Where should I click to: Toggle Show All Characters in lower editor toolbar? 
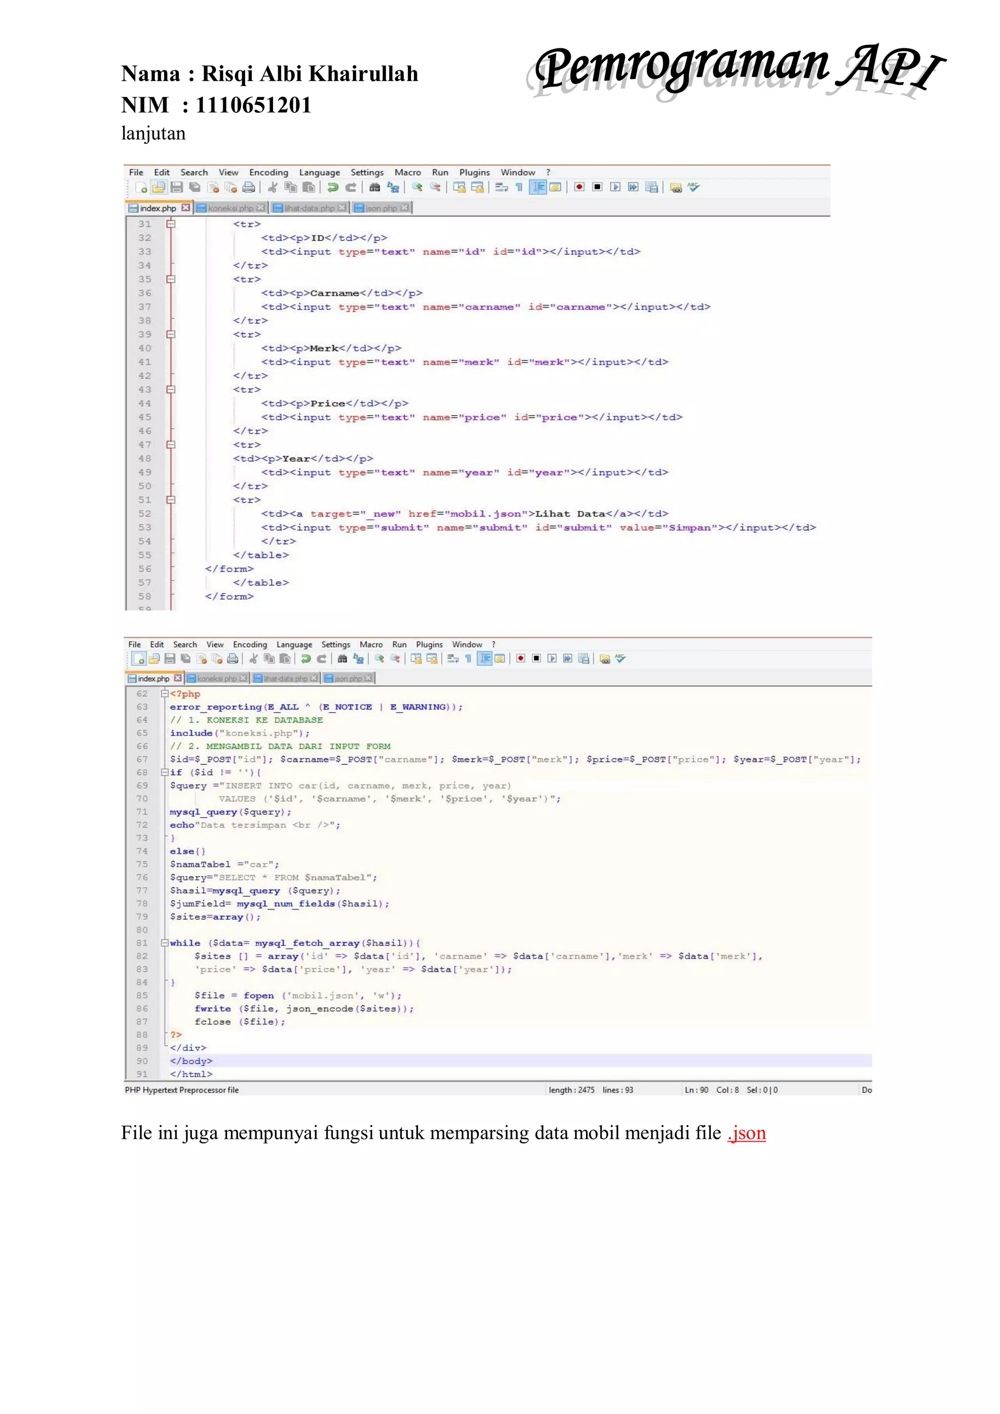click(468, 658)
